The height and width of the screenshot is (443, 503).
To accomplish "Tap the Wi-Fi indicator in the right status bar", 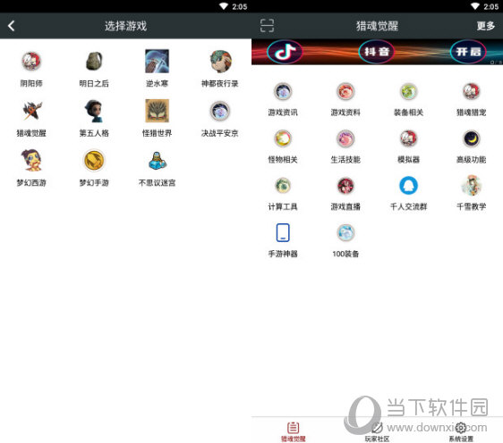I will 475,6.
